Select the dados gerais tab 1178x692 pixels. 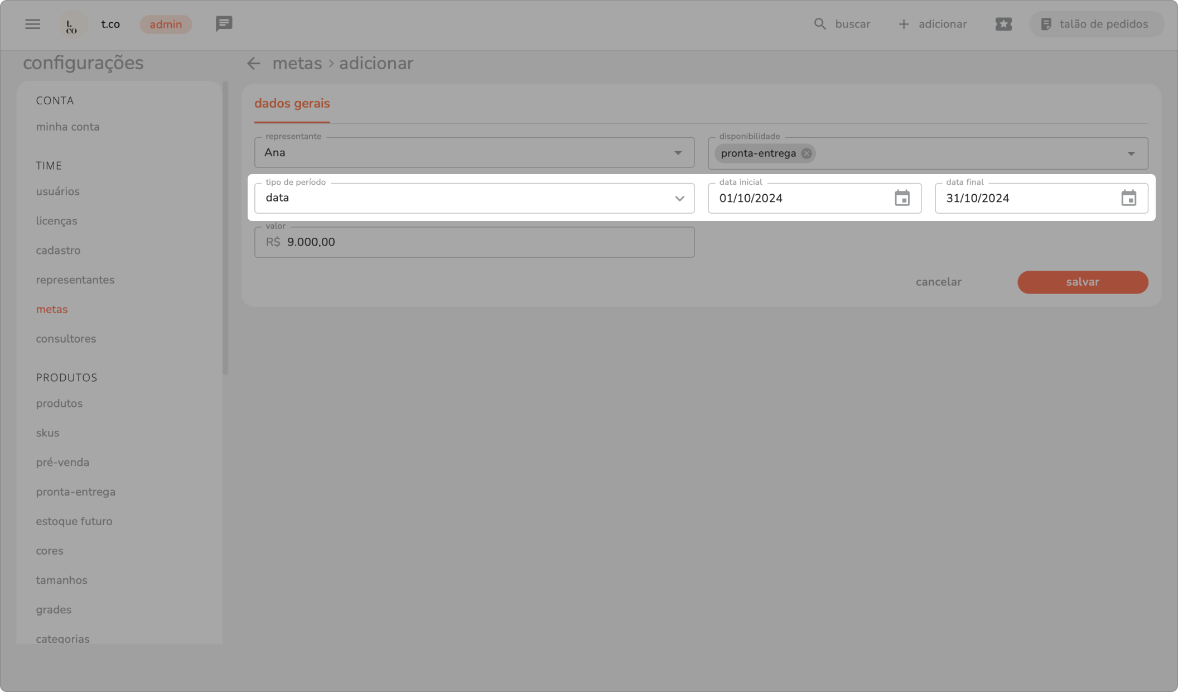[x=292, y=104]
